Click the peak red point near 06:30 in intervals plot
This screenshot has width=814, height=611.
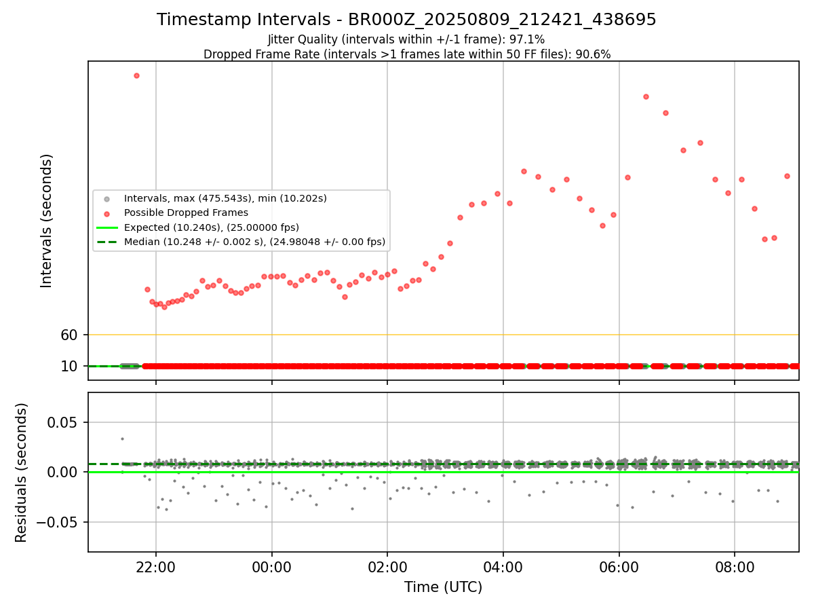point(646,96)
